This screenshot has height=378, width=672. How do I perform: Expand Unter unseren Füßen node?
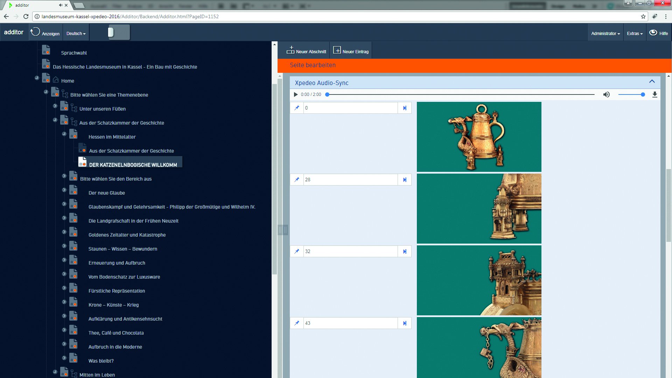(55, 106)
